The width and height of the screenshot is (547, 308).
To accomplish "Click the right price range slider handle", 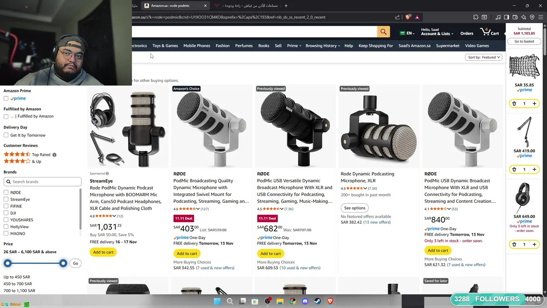I will pyautogui.click(x=63, y=263).
